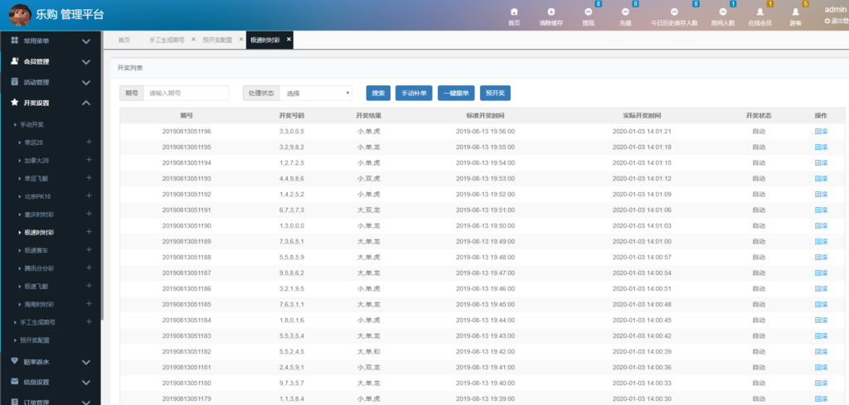The height and width of the screenshot is (405, 849).
Task: Click the plus icon next to 重庆时时彩
Action: coord(89,214)
